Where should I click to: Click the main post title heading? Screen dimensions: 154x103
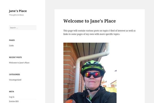(90, 21)
